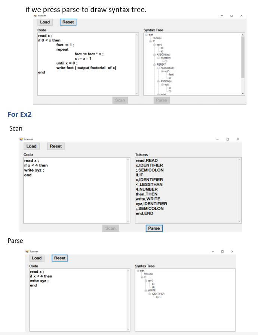This screenshot has height=335, width=258.
Task: Select the (4) leaf in the xyz syntax tree
Action: pos(153,287)
